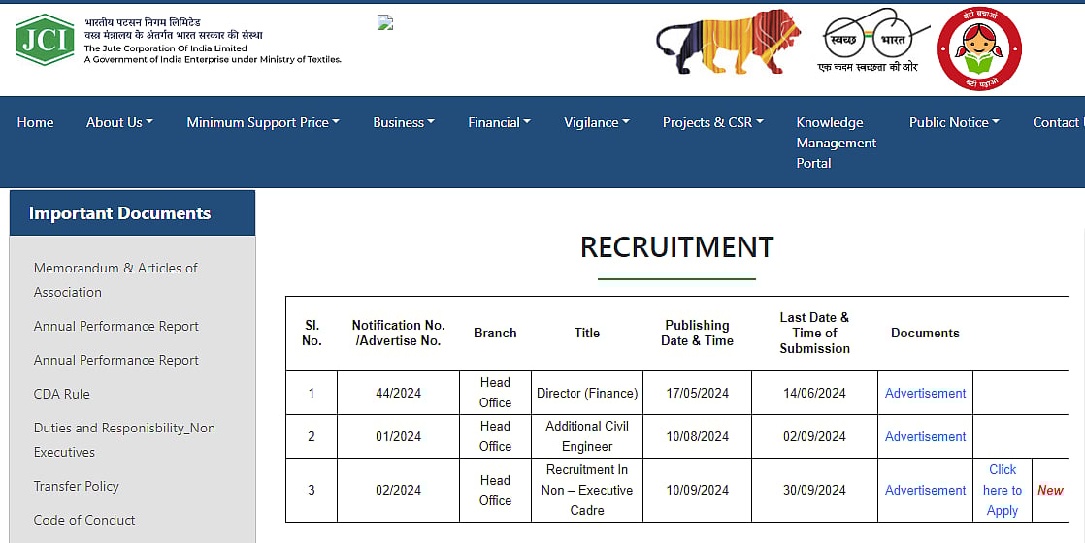Image resolution: width=1085 pixels, height=543 pixels.
Task: Click Head Office branch cell in row 1
Action: click(x=496, y=392)
